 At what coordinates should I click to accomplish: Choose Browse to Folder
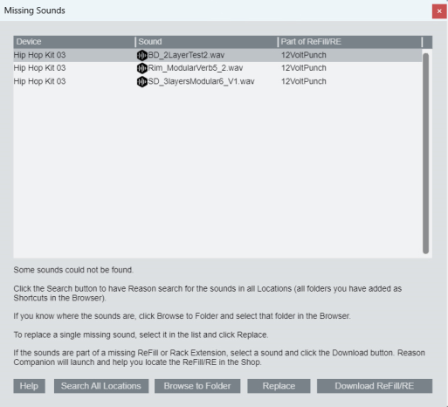pyautogui.click(x=197, y=386)
